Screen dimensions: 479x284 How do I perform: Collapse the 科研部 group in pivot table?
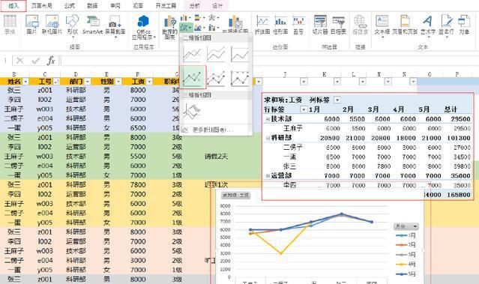pyautogui.click(x=268, y=138)
